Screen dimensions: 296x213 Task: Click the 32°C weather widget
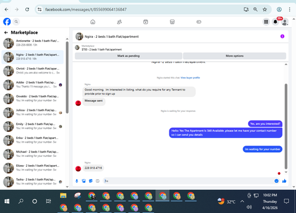click(x=227, y=201)
